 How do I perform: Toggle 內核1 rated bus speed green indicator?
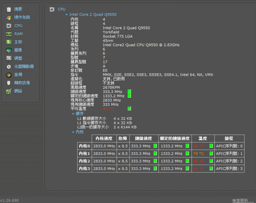click(x=187, y=153)
